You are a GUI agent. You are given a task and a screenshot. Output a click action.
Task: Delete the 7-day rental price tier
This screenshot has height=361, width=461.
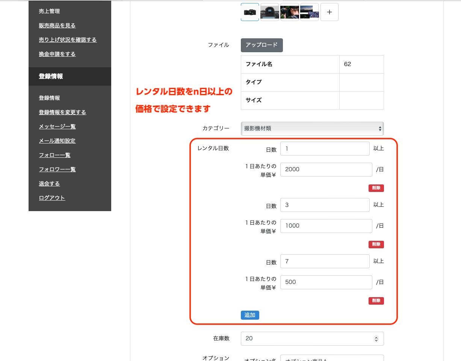pos(376,301)
